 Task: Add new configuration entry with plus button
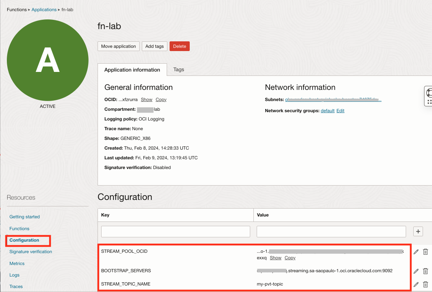coord(418,232)
